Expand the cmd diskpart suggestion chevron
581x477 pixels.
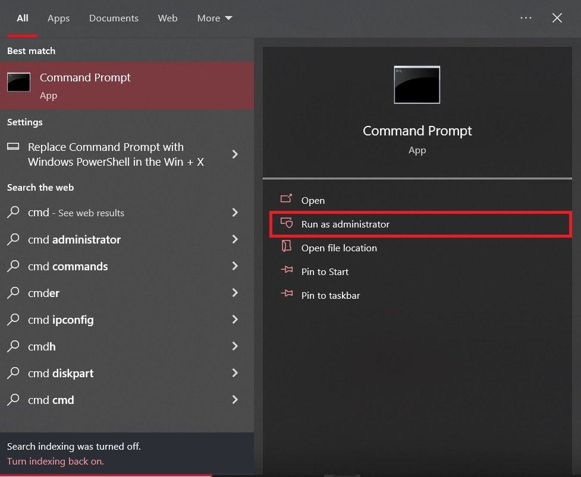235,372
